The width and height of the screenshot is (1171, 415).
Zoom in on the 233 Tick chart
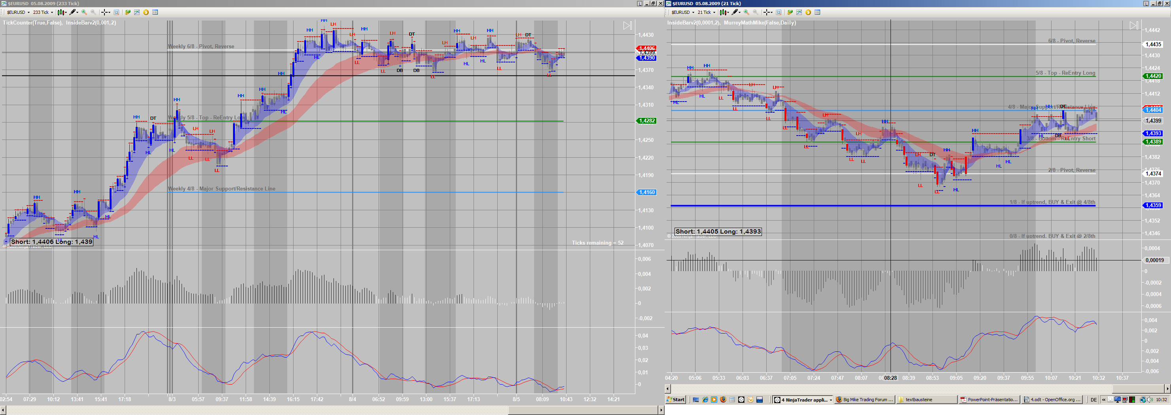84,12
